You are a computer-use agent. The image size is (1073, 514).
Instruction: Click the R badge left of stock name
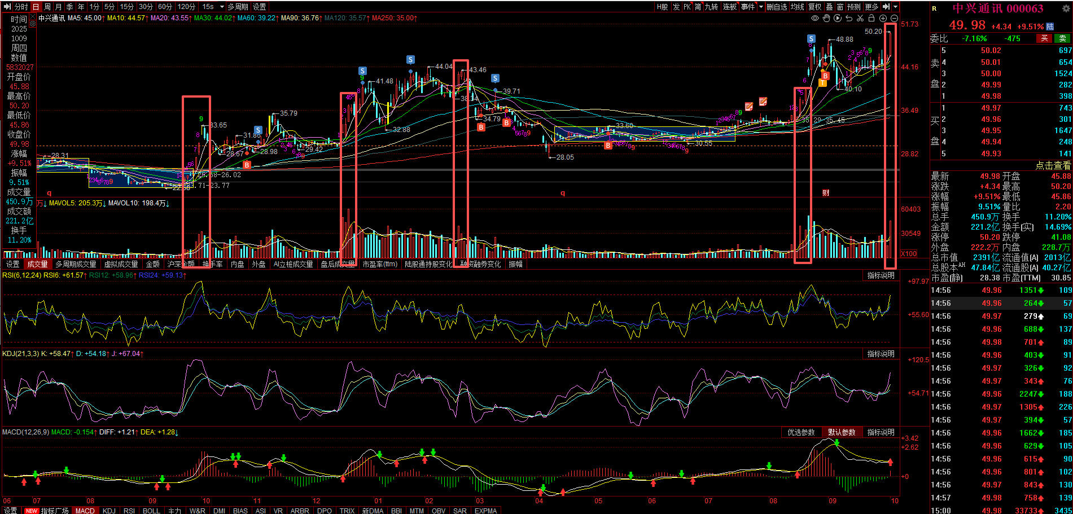pos(935,8)
